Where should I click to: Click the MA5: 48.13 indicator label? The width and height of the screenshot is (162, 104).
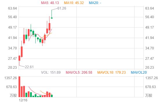50,3
